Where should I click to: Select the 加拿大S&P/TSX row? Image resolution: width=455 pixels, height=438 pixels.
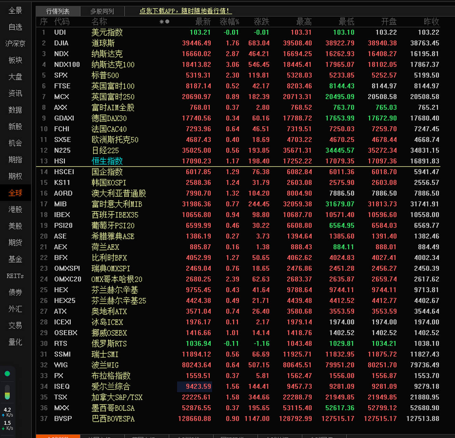pos(238,397)
